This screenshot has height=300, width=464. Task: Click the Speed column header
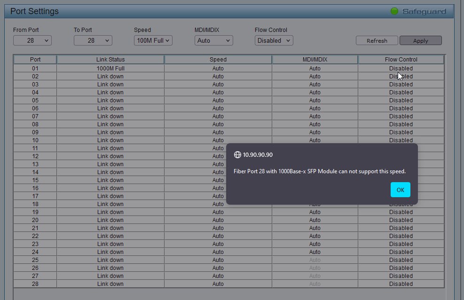tap(218, 60)
